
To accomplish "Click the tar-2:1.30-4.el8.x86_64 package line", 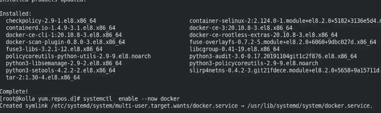I will pyautogui.click(x=43, y=77).
